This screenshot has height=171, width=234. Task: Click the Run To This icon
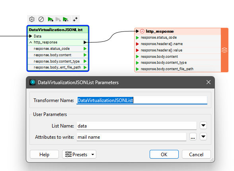[51, 19]
